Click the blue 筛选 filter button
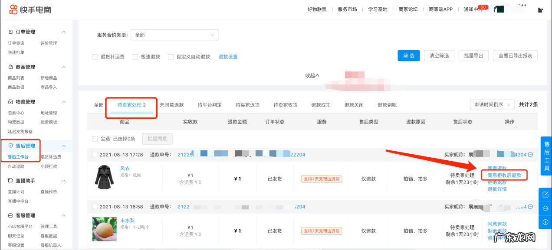 408,55
